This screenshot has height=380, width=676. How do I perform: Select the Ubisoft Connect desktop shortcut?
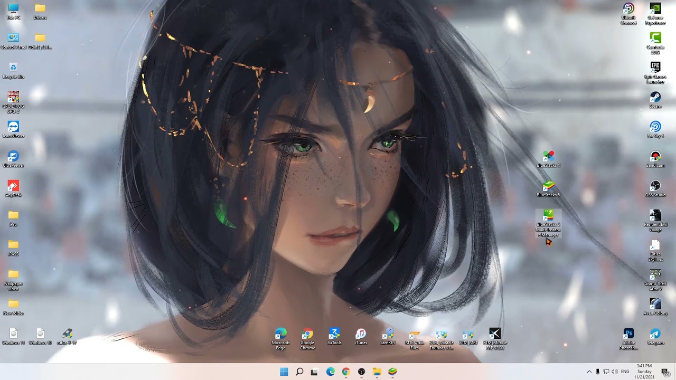pyautogui.click(x=628, y=14)
